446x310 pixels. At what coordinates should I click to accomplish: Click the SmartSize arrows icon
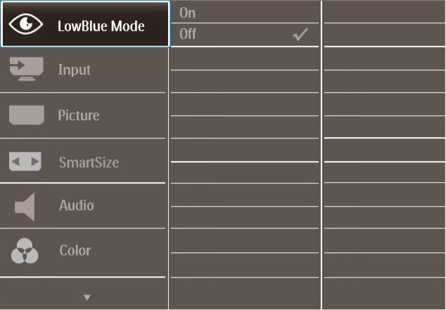click(25, 162)
